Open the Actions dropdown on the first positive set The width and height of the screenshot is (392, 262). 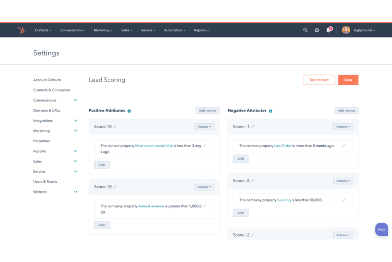pos(204,127)
